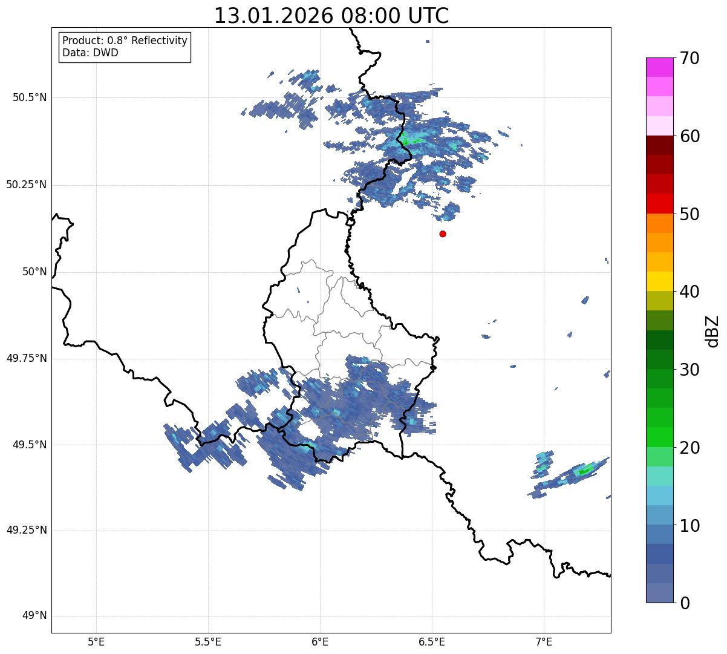The width and height of the screenshot is (727, 654).
Task: Click the dBZ colorbar axis label
Action: 712,330
